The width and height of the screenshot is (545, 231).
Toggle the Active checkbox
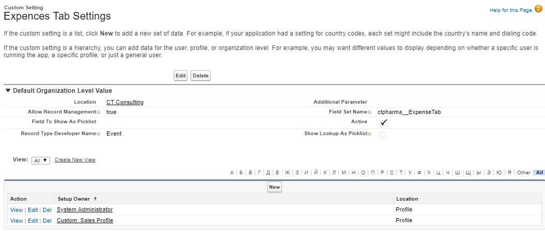pos(383,123)
